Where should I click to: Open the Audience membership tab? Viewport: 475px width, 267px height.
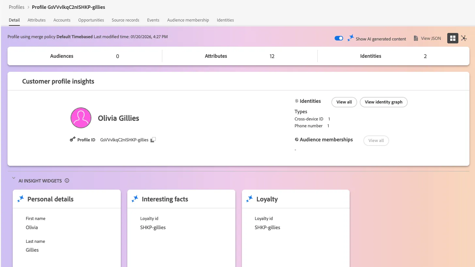188,20
